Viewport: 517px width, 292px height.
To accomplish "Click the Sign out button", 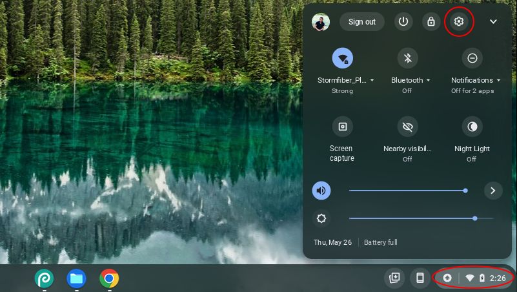I will pos(361,22).
